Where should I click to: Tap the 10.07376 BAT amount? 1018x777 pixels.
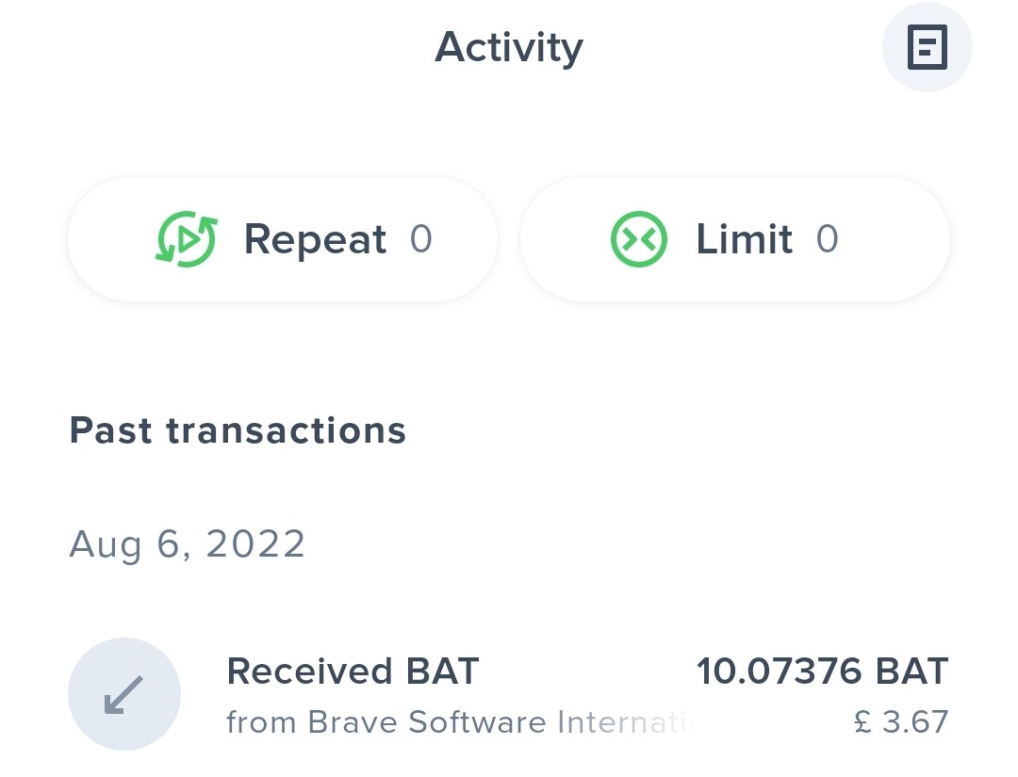pyautogui.click(x=821, y=672)
